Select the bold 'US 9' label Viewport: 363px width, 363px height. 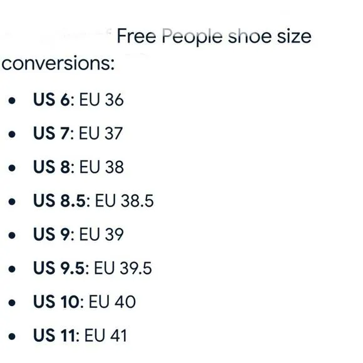tap(51, 234)
